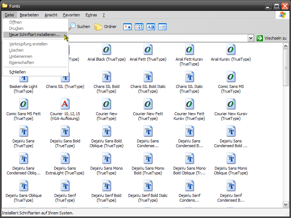
Task: Select the DejaVu Sans Oblique font icon
Action: 24,186
